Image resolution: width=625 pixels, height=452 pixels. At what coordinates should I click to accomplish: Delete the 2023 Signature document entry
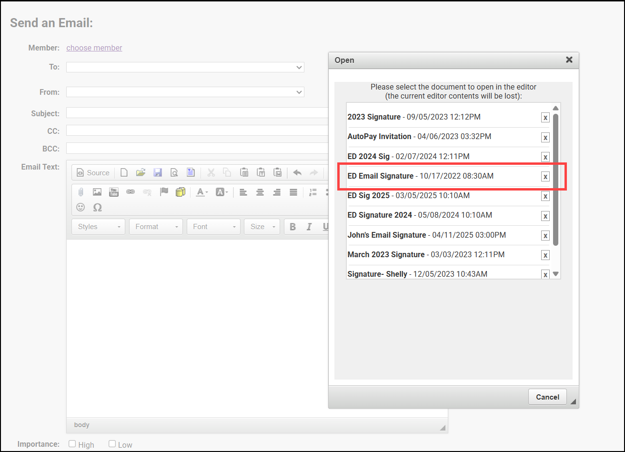(545, 118)
